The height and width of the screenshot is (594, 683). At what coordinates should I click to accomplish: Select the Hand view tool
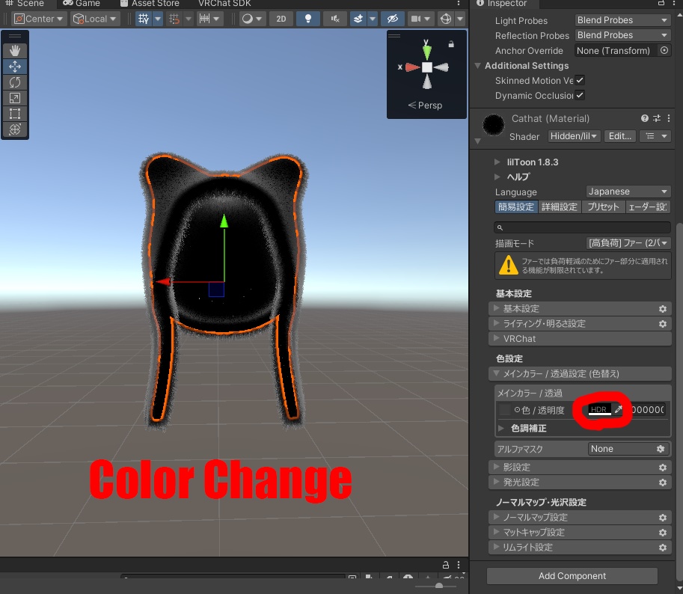click(x=15, y=51)
